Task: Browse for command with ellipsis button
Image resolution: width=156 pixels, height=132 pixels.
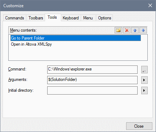Action: [x=144, y=69]
